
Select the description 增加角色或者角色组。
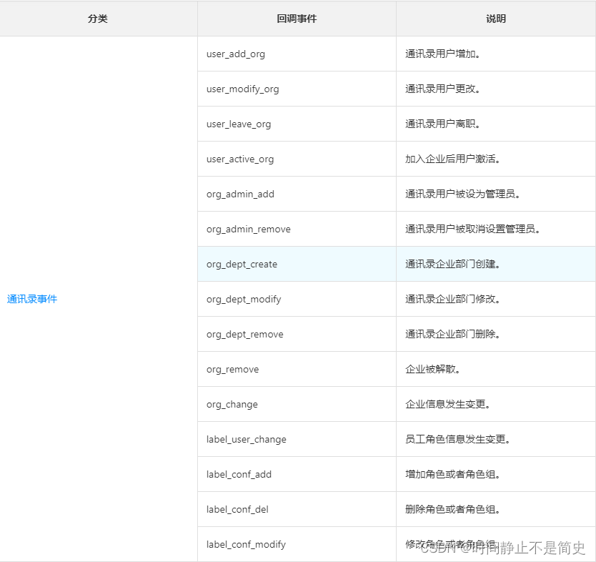pos(453,474)
